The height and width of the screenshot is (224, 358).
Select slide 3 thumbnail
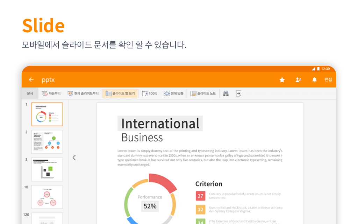(x=47, y=169)
